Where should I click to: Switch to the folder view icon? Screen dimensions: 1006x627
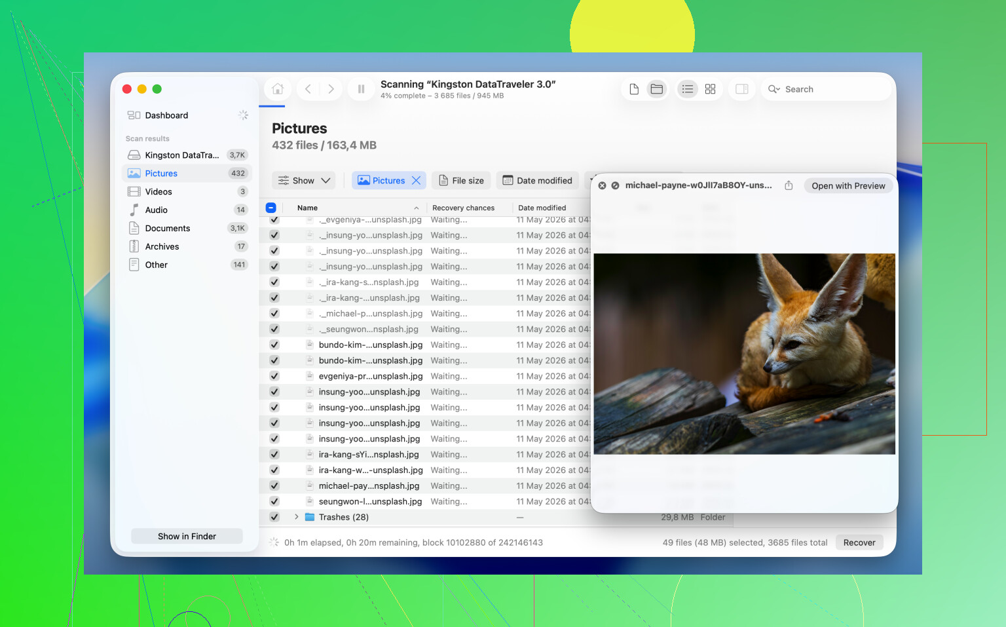[x=657, y=89]
